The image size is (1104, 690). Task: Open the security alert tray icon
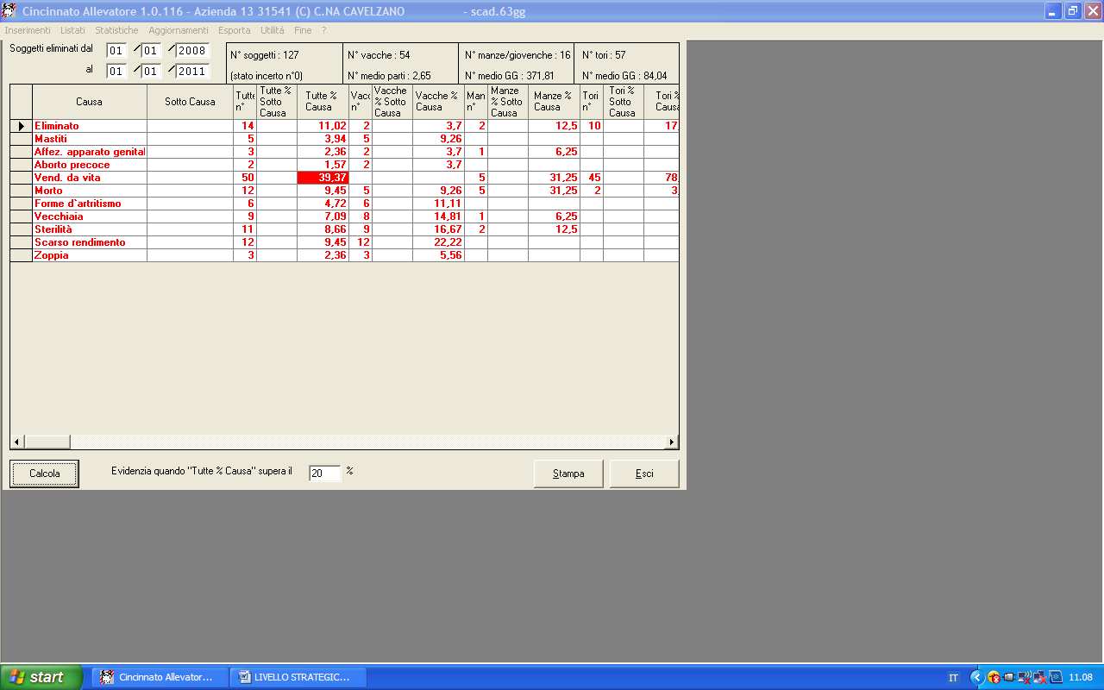994,677
